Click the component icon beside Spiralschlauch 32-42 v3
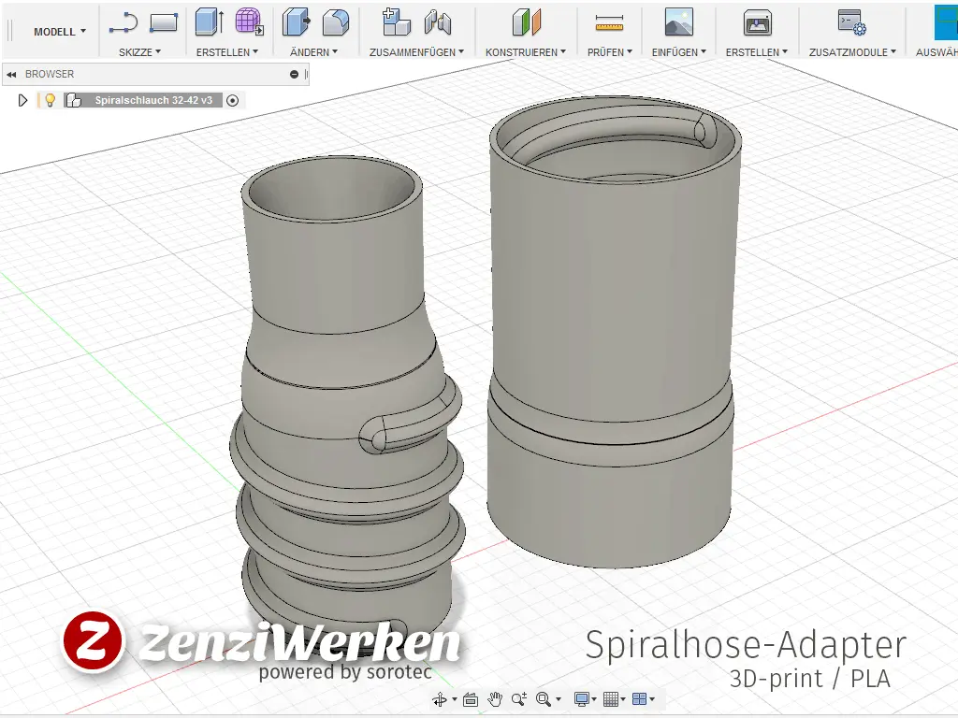The image size is (958, 718). point(73,100)
